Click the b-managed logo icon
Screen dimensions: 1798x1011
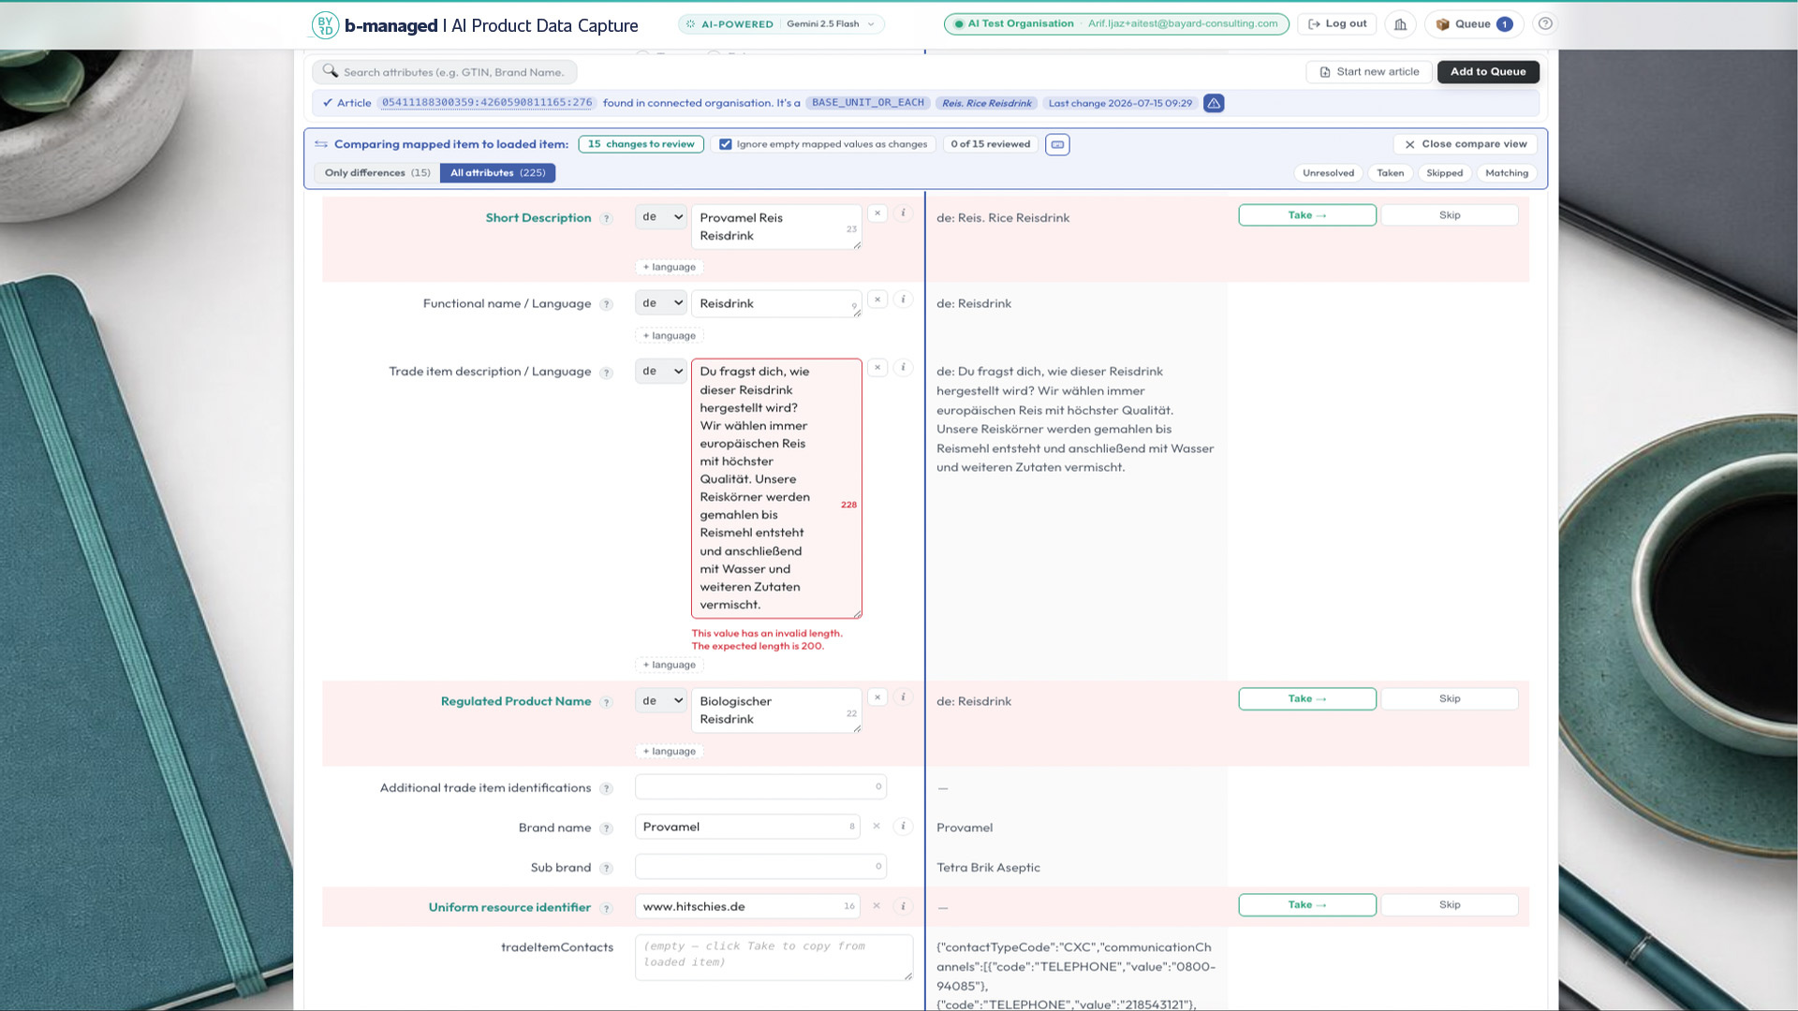tap(324, 25)
